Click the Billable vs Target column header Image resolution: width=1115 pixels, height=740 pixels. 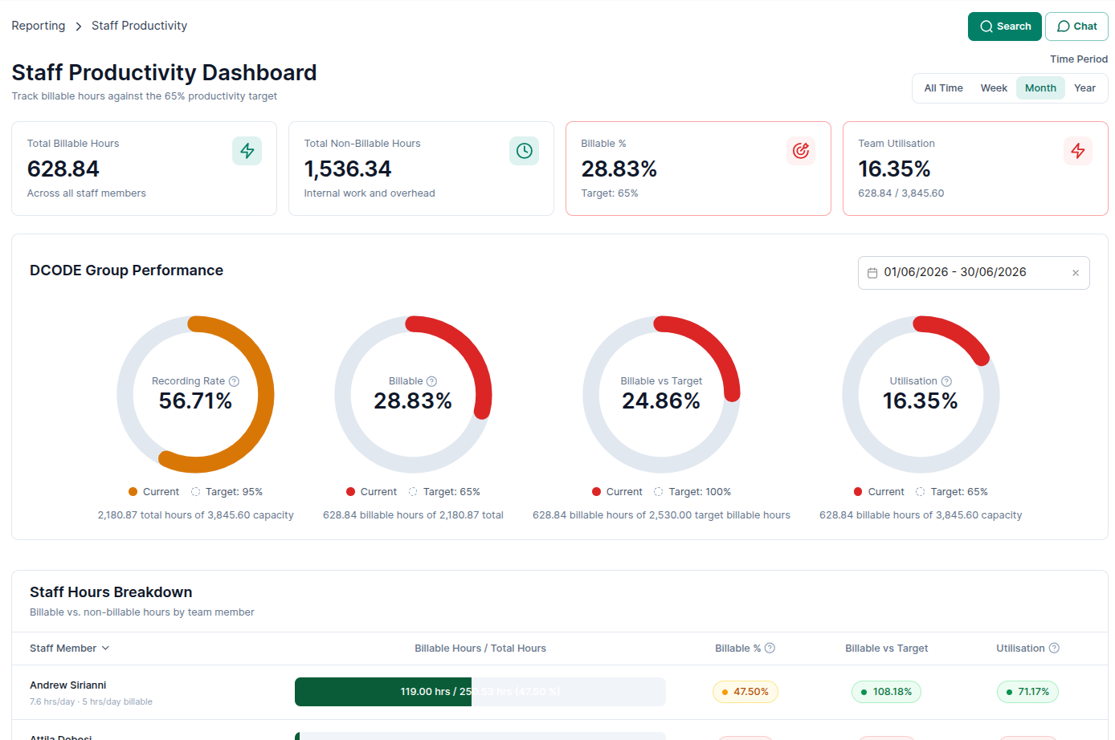coord(886,649)
